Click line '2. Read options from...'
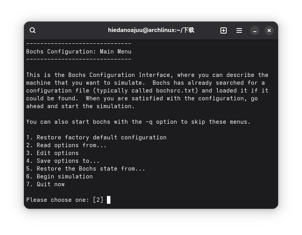302x235 pixels. pos(66,145)
